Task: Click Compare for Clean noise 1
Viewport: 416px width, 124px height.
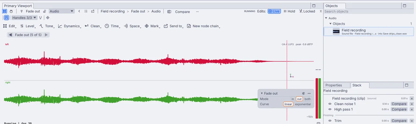Action: [399, 104]
